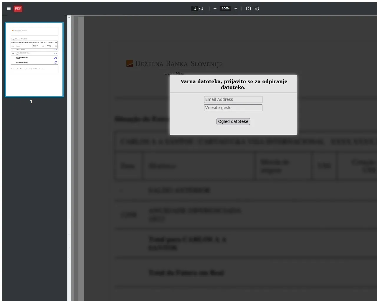
Task: Rotate the document with rotate icon
Action: 257,9
